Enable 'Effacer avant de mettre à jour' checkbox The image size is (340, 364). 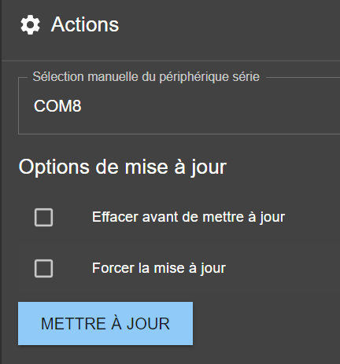tap(43, 217)
